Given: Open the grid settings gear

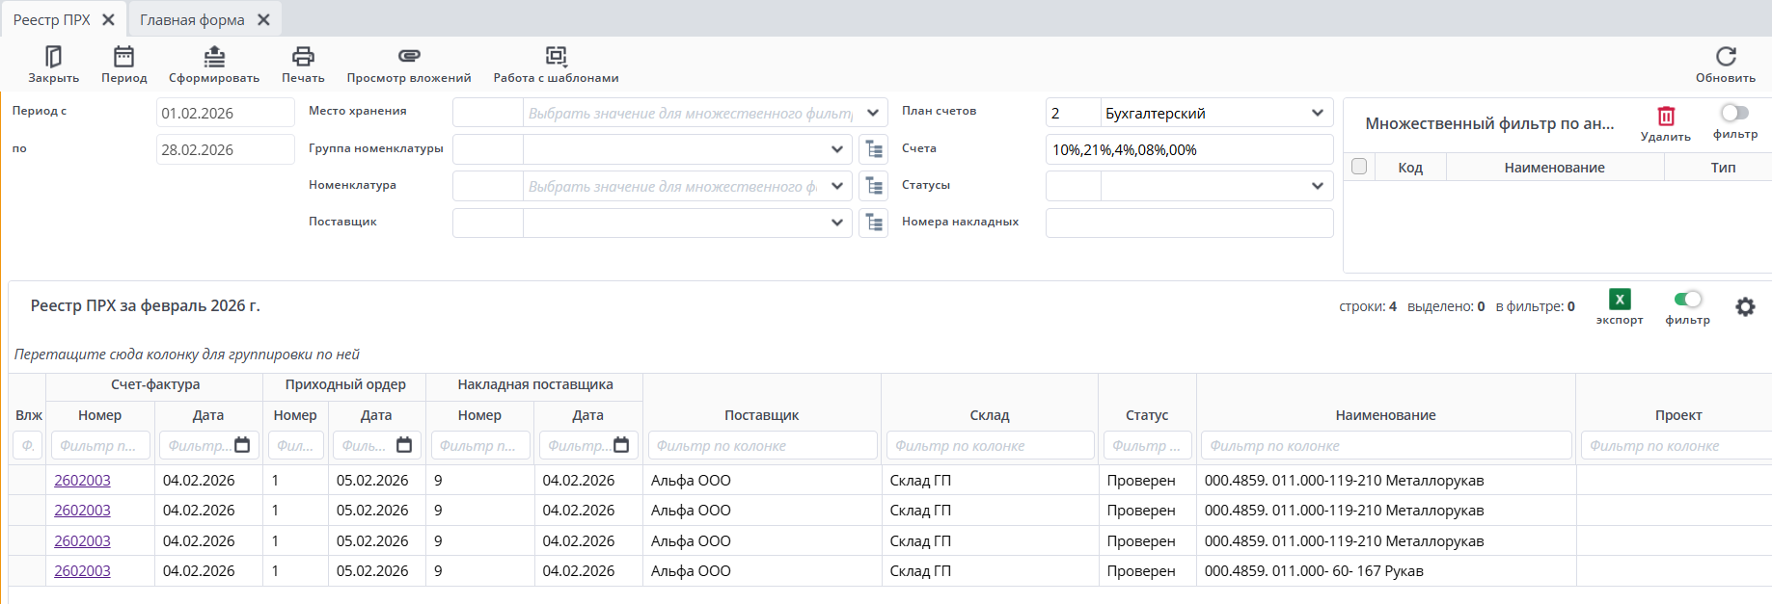Looking at the screenshot, I should click(1745, 307).
